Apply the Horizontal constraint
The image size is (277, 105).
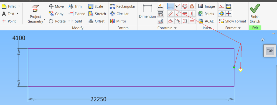(x=185, y=14)
